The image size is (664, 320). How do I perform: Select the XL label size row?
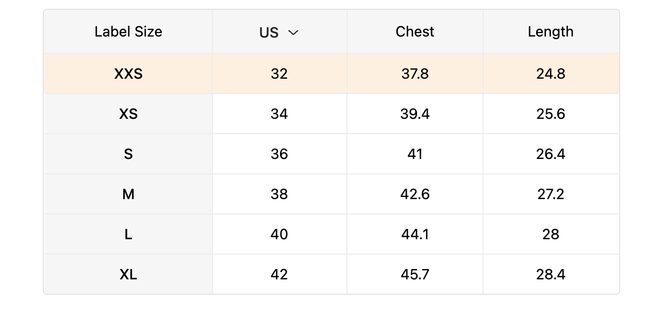tap(128, 275)
